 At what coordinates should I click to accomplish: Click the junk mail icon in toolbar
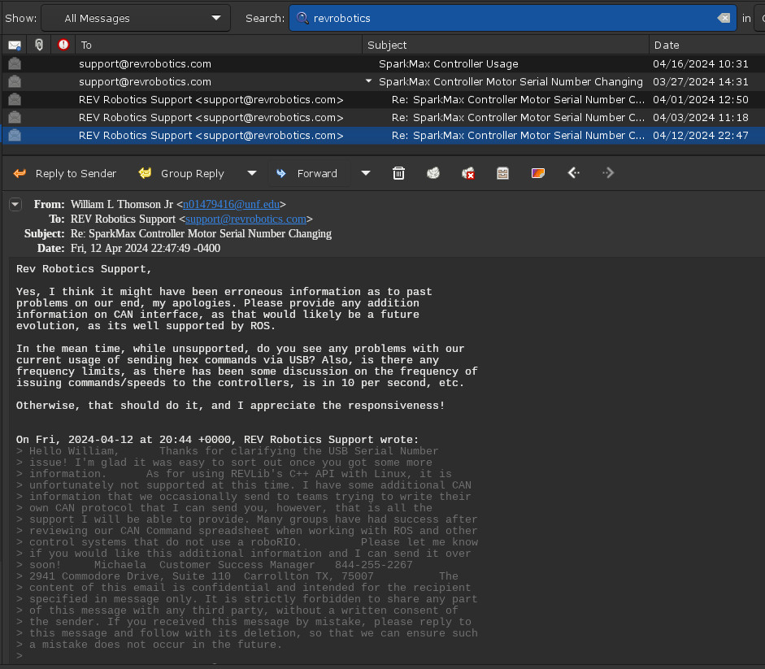[433, 173]
